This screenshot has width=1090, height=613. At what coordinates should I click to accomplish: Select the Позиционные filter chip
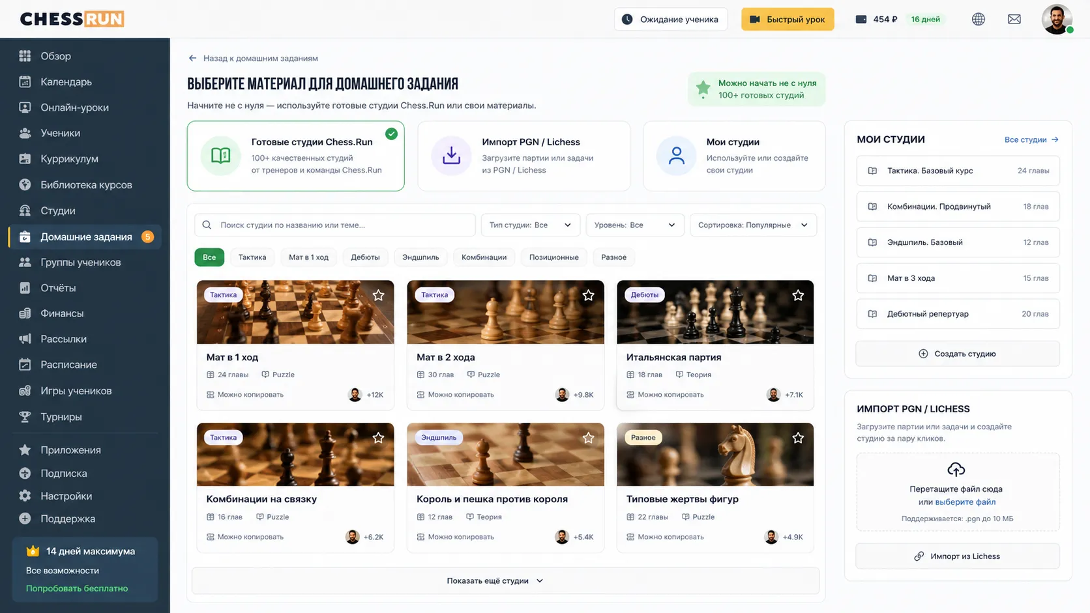click(553, 257)
